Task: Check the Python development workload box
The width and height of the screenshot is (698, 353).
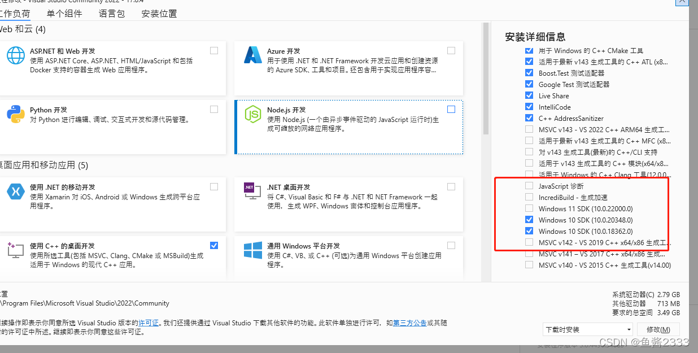Action: click(214, 109)
